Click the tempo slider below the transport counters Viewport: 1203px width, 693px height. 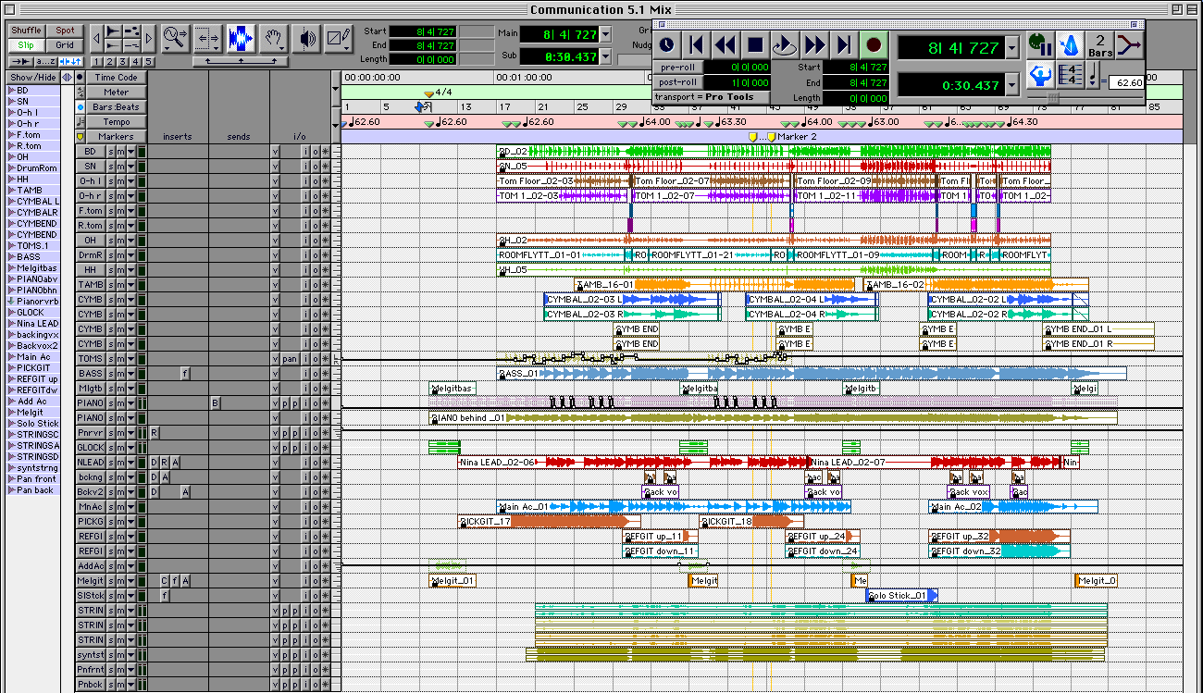tap(1053, 98)
